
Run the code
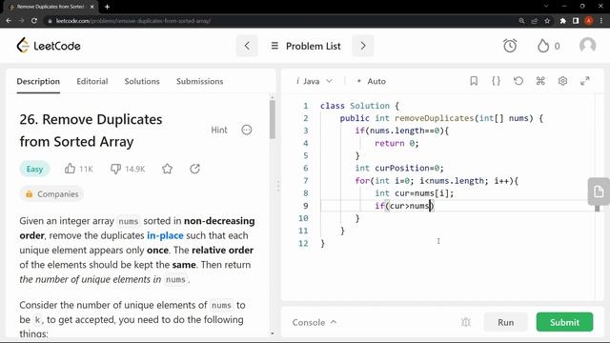506,322
